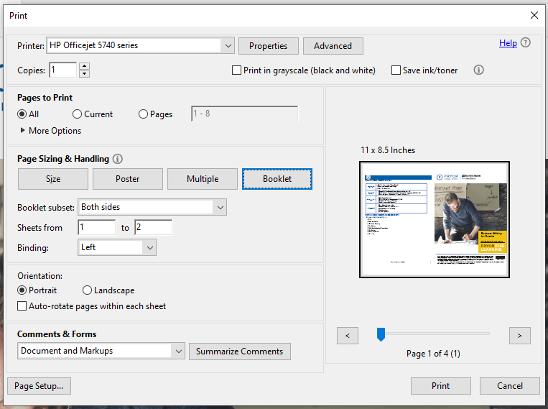Enable Print in grayscale checkbox

point(237,70)
